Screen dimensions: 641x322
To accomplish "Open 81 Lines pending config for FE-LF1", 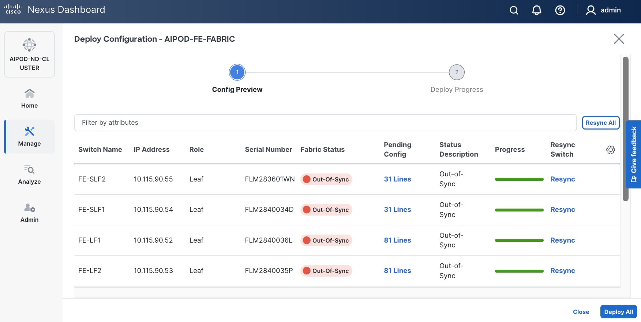I will point(397,240).
